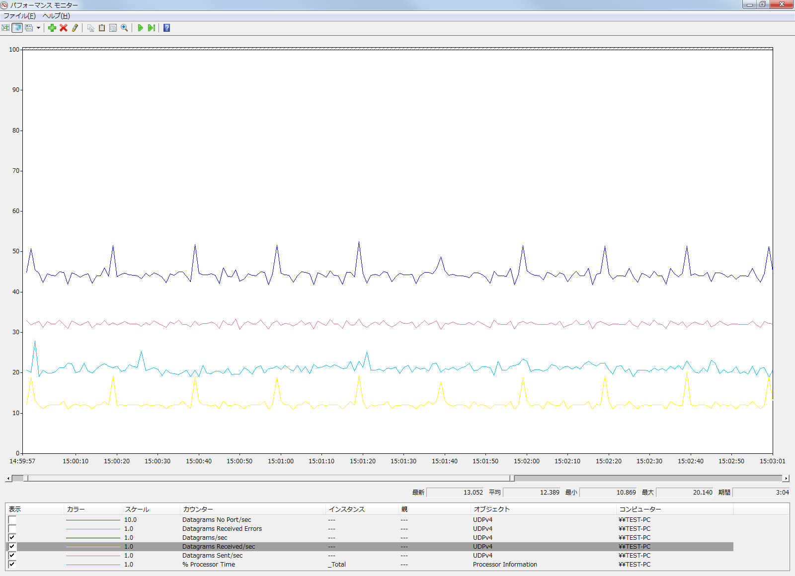Image resolution: width=795 pixels, height=576 pixels.
Task: Toggle the Highlight pen tool
Action: click(x=75, y=28)
